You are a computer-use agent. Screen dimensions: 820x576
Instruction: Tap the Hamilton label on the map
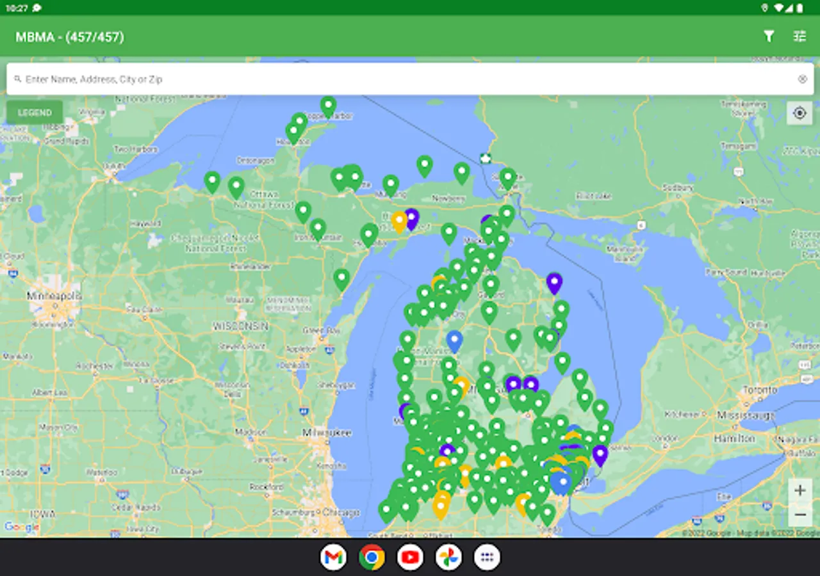pos(734,438)
